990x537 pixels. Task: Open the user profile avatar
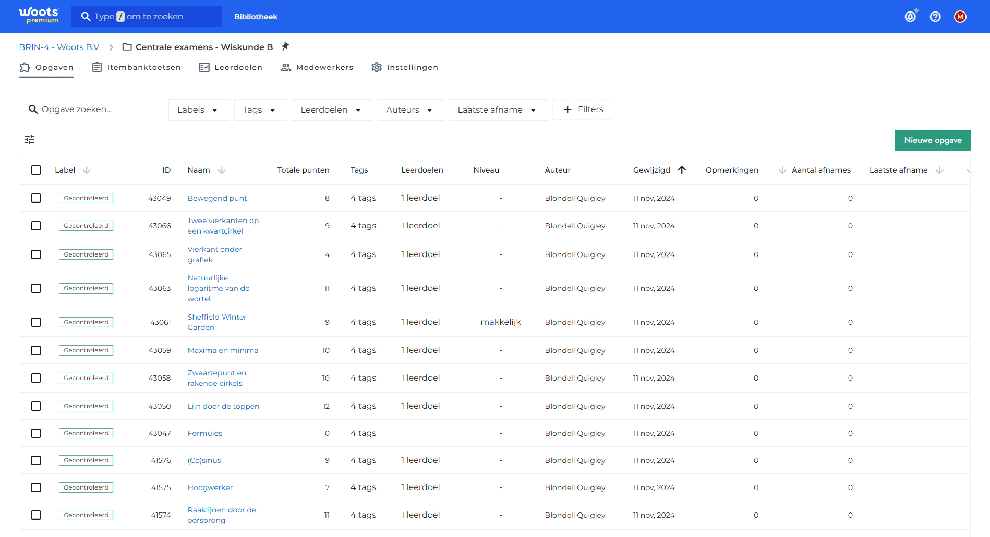click(960, 17)
